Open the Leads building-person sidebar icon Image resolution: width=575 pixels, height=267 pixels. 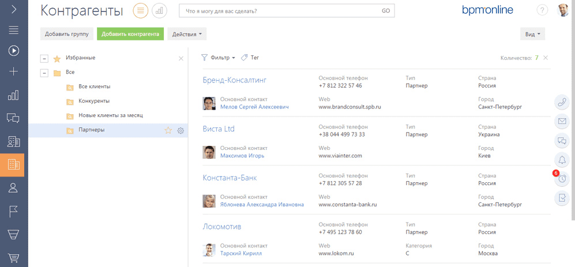pyautogui.click(x=14, y=141)
